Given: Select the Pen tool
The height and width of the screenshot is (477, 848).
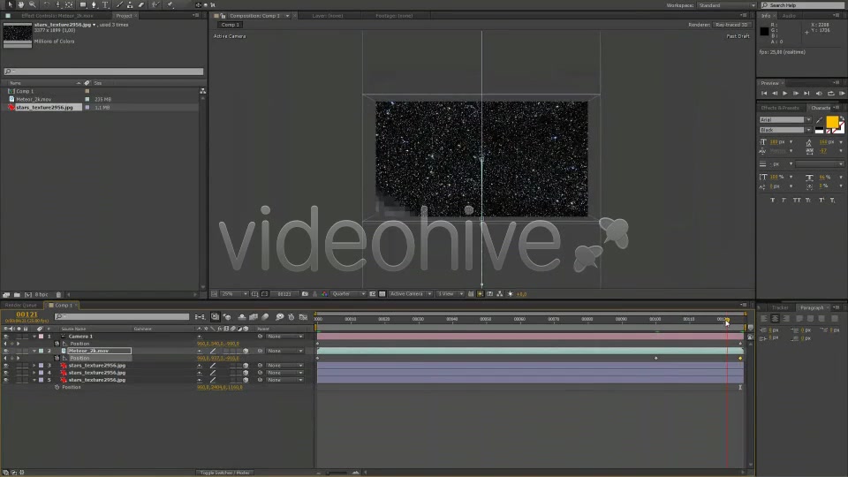Looking at the screenshot, I should [x=95, y=5].
